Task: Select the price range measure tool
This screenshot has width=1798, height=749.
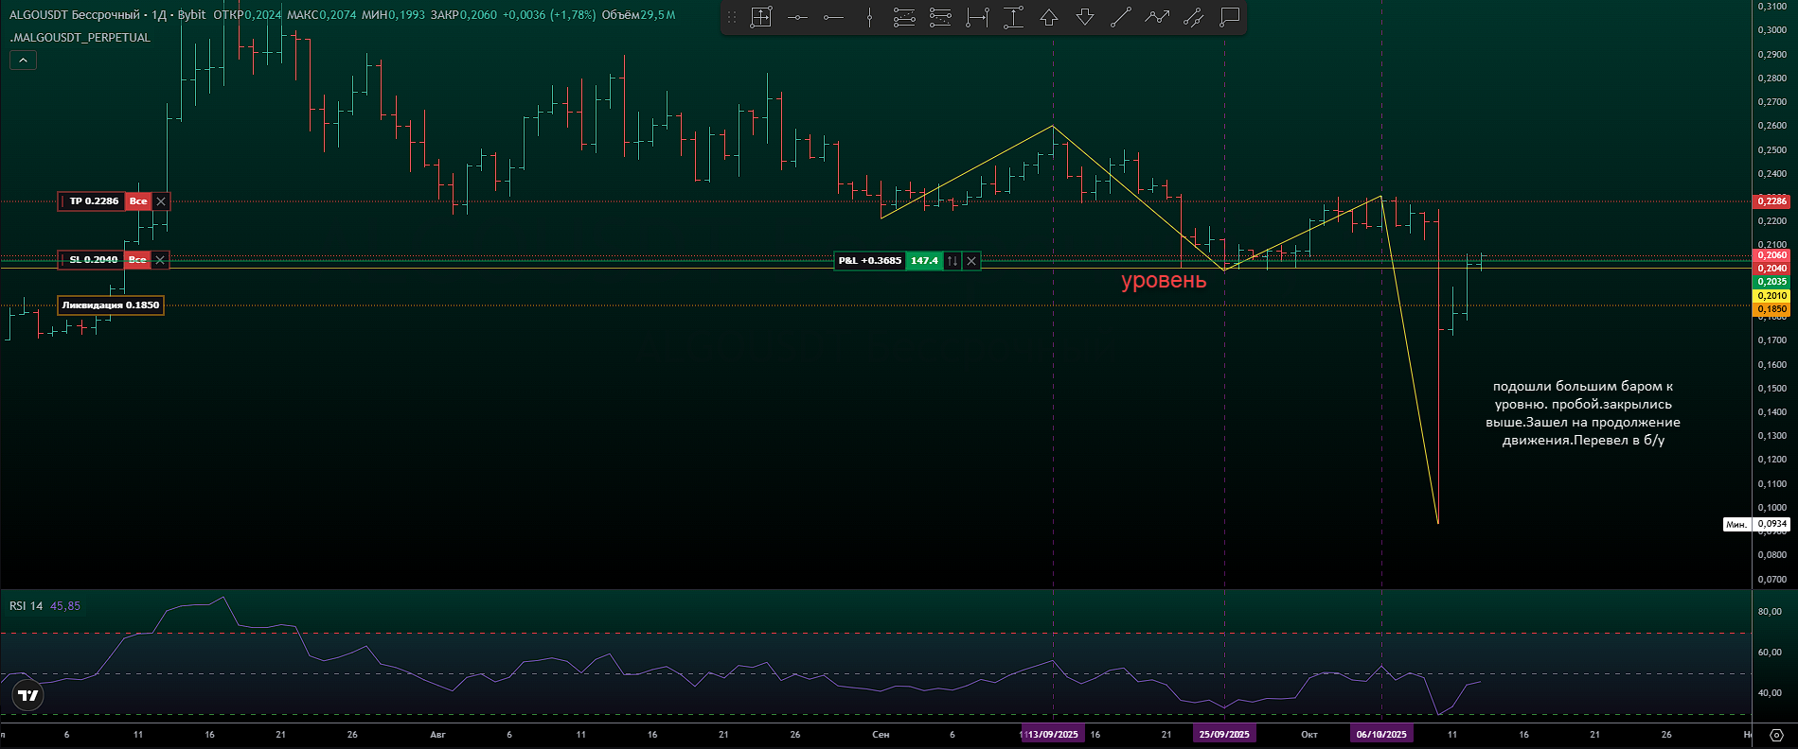Action: (1013, 17)
